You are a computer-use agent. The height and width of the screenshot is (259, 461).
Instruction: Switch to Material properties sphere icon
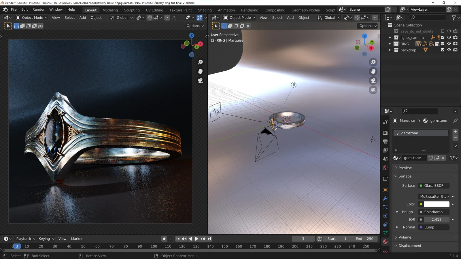tap(385, 242)
